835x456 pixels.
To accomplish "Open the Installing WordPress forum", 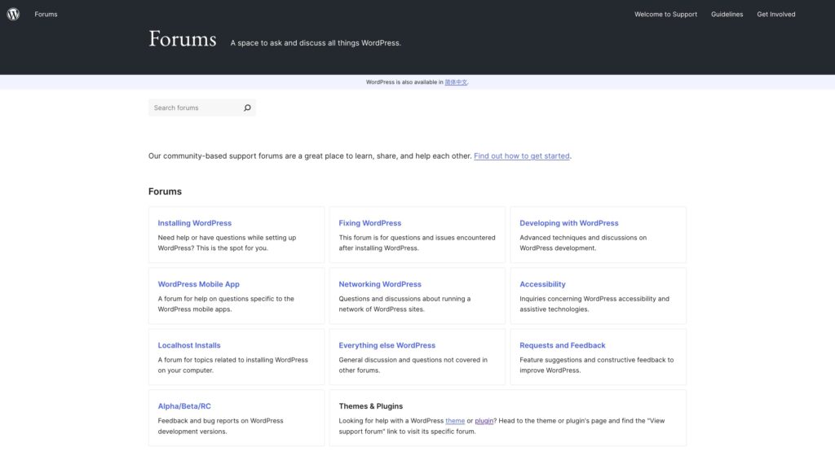I will coord(194,223).
